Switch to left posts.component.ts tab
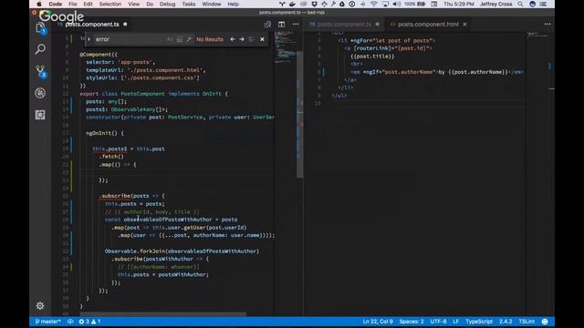The width and height of the screenshot is (584, 328). pyautogui.click(x=92, y=25)
